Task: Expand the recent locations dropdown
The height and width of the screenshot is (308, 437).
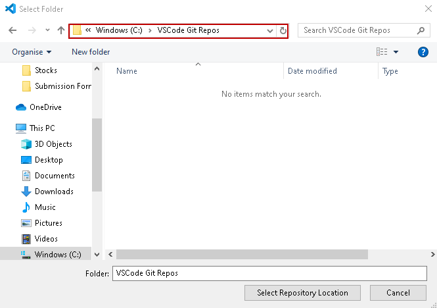Action: pos(47,31)
